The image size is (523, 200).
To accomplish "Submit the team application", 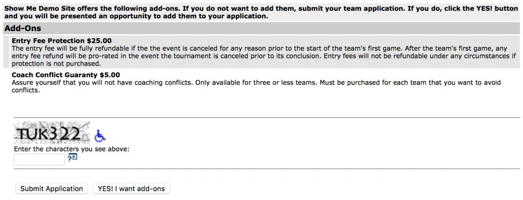I will click(x=52, y=189).
